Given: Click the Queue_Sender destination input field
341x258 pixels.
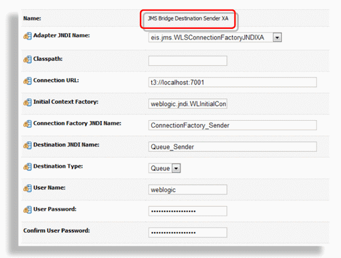Looking at the screenshot, I should click(x=232, y=147).
